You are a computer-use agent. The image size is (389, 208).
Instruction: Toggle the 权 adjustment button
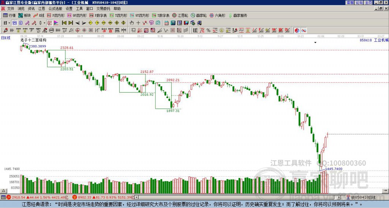click(49, 23)
